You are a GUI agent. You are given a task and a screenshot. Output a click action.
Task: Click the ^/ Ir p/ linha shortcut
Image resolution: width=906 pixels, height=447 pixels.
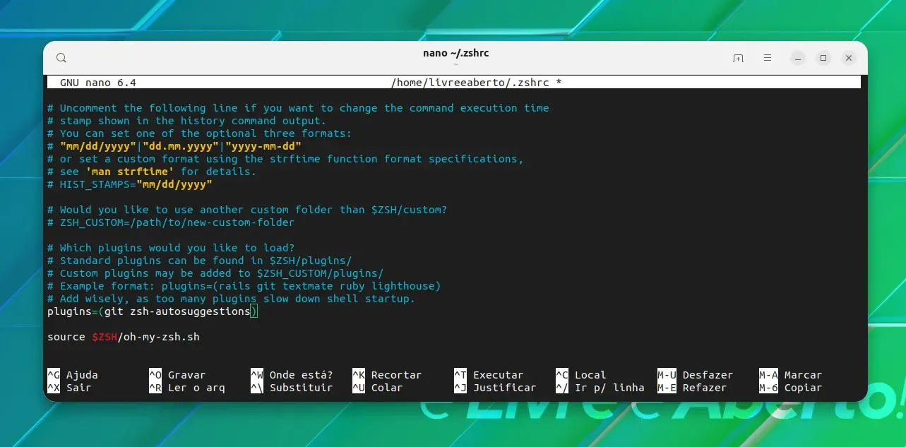pos(600,388)
